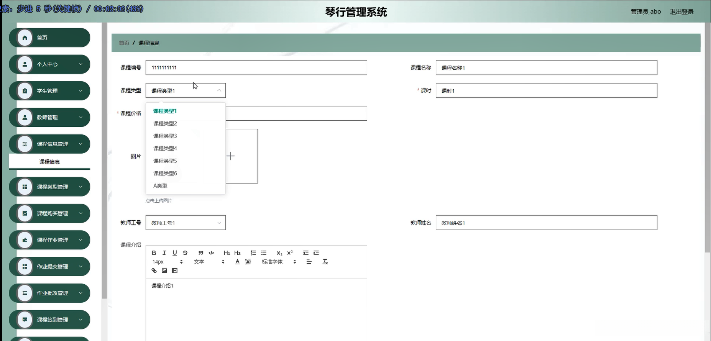Go to 首页 via the breadcrumb
The image size is (711, 341).
(x=124, y=43)
